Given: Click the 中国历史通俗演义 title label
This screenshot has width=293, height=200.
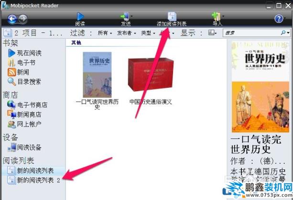Looking at the screenshot, I should (151, 102).
